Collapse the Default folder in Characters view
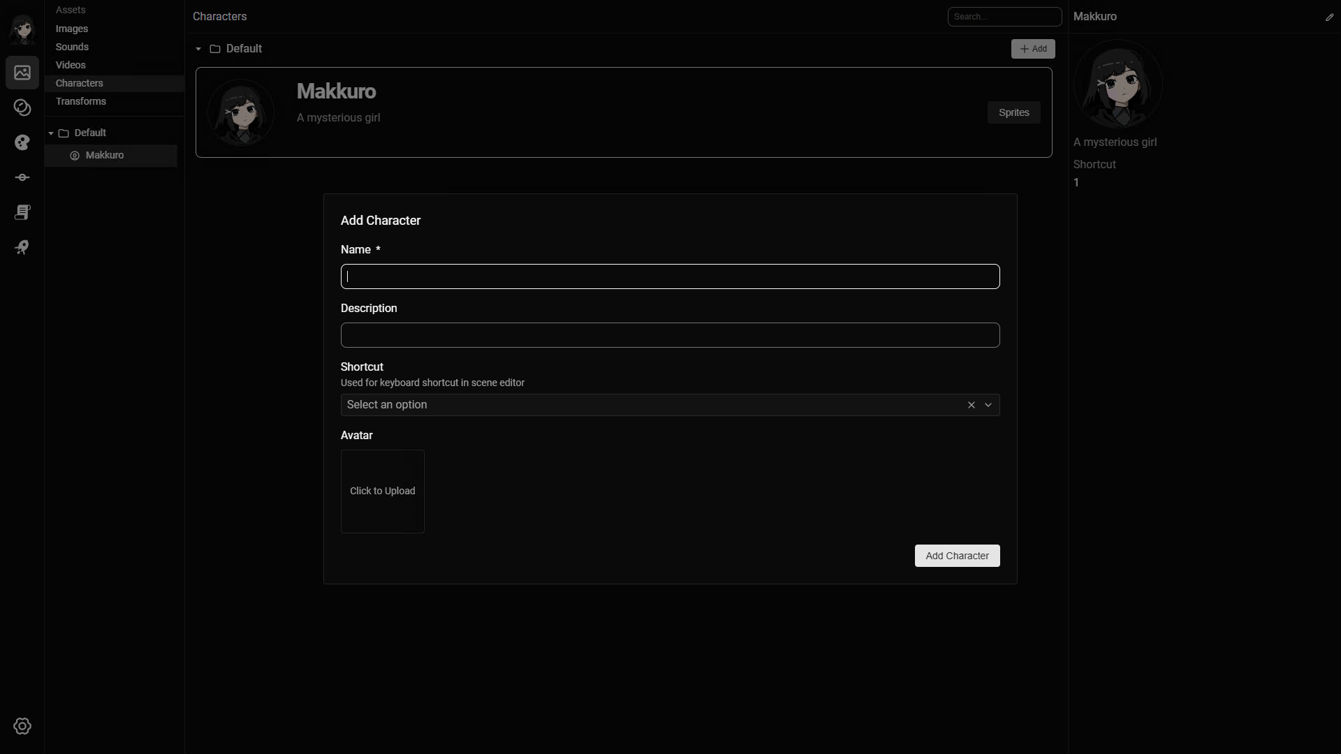 click(x=198, y=49)
